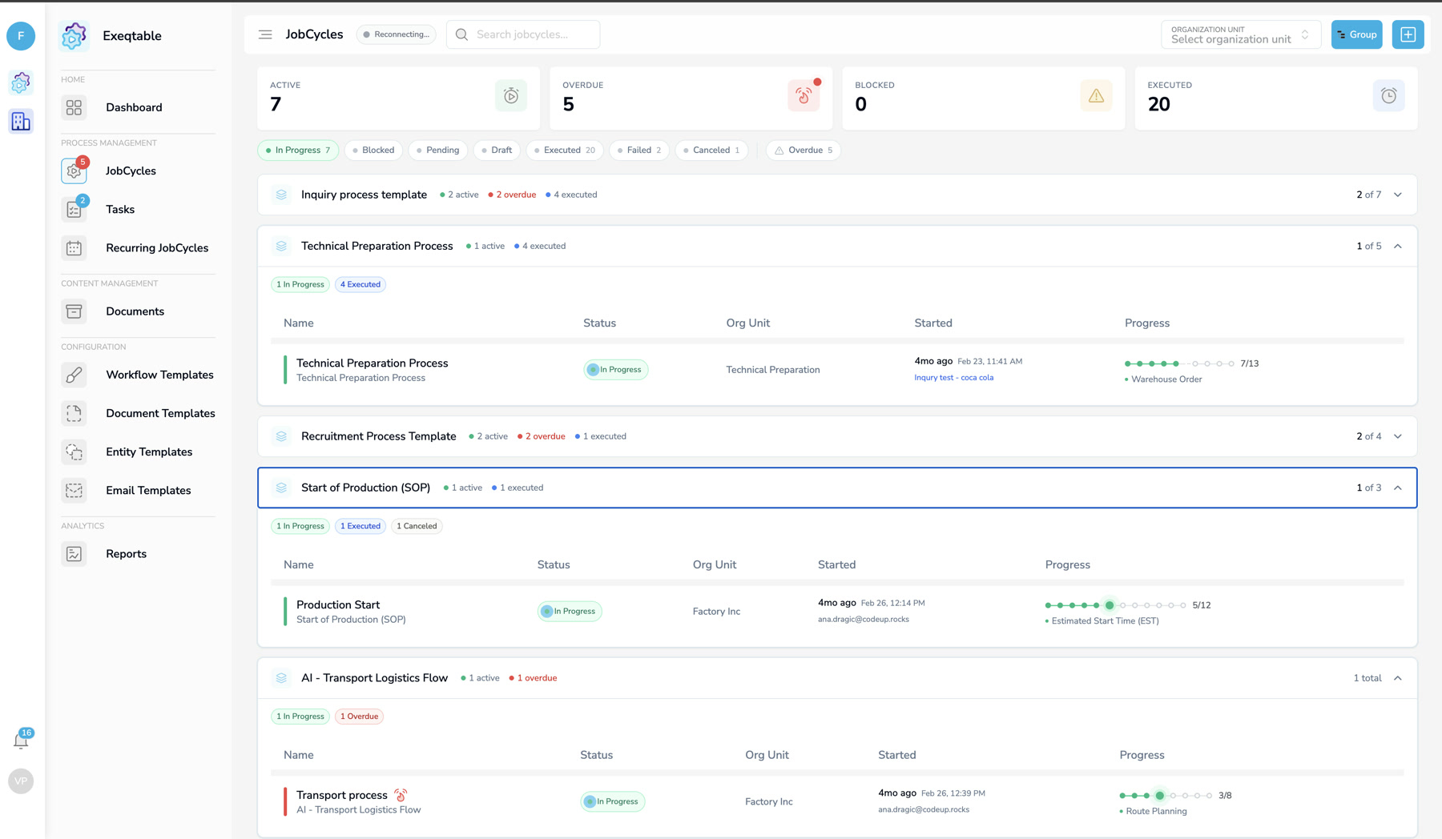Viewport: 1442px width, 839px height.
Task: Click the Blocked card warning triangle icon
Action: click(1096, 96)
